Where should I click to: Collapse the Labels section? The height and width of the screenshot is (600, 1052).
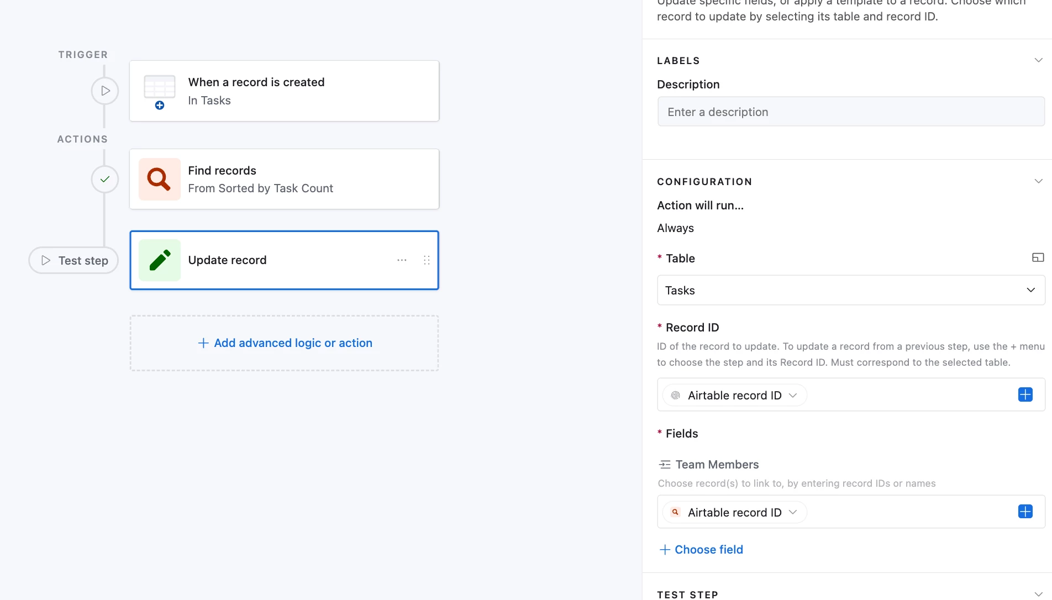click(1038, 60)
